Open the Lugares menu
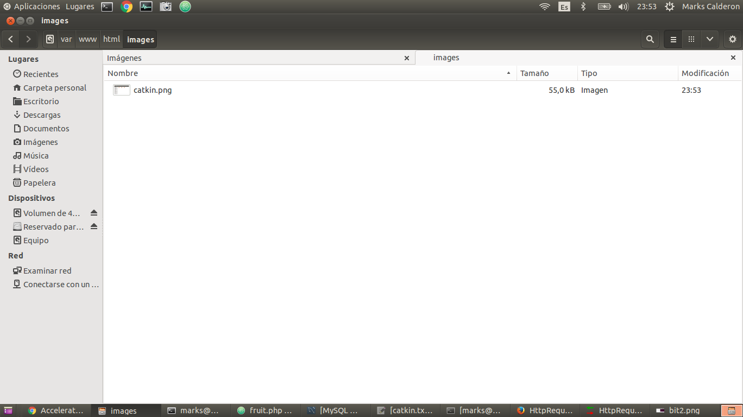The image size is (743, 417). [80, 7]
